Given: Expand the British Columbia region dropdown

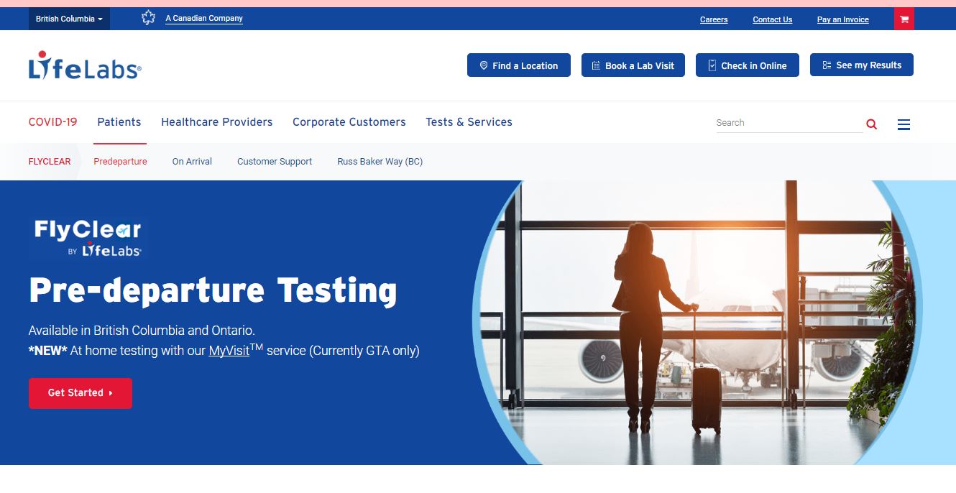Looking at the screenshot, I should point(69,19).
